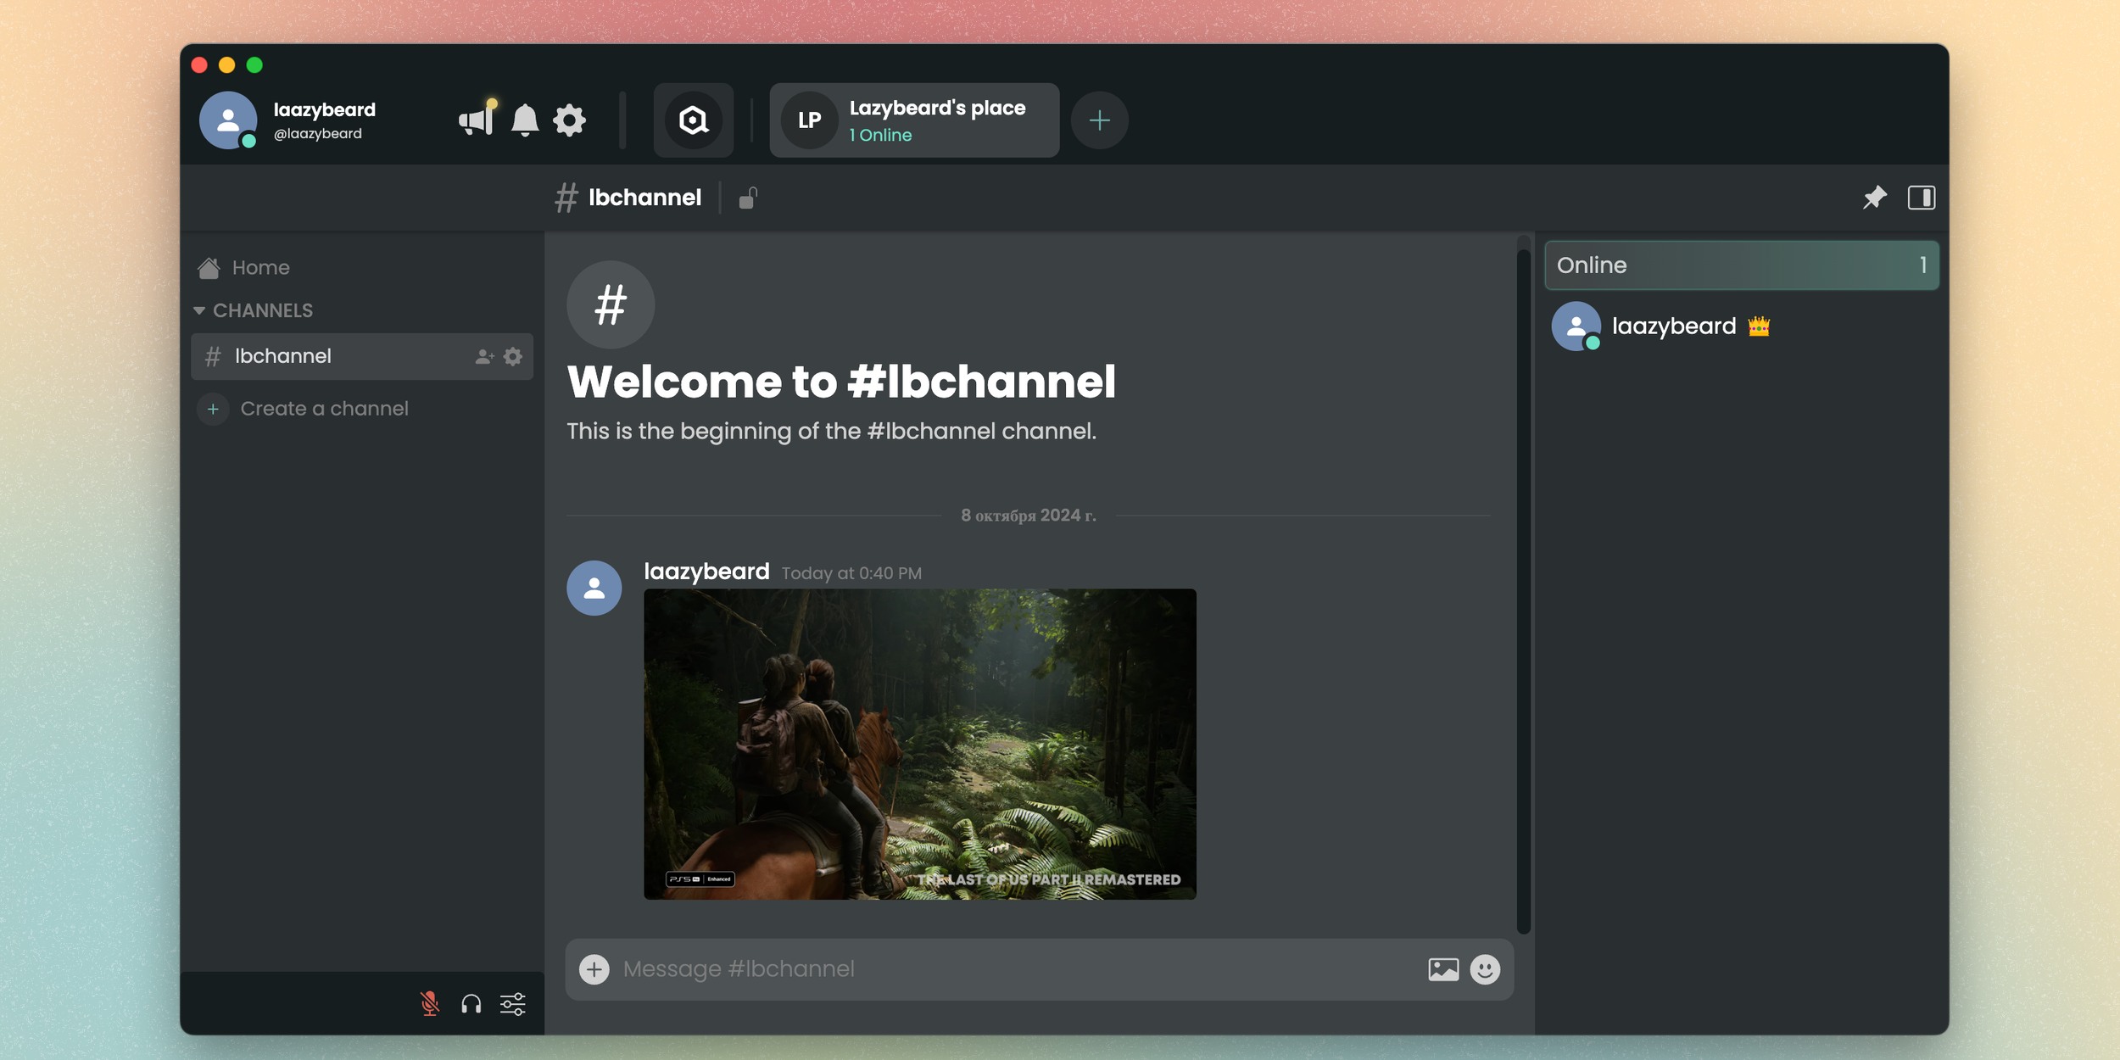Screen dimensions: 2120x1060
Task: Open the hexagon explore icon
Action: click(x=693, y=120)
